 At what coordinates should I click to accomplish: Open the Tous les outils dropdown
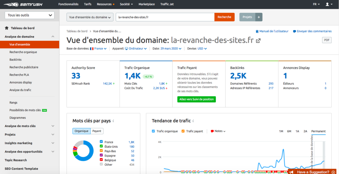pos(29,15)
